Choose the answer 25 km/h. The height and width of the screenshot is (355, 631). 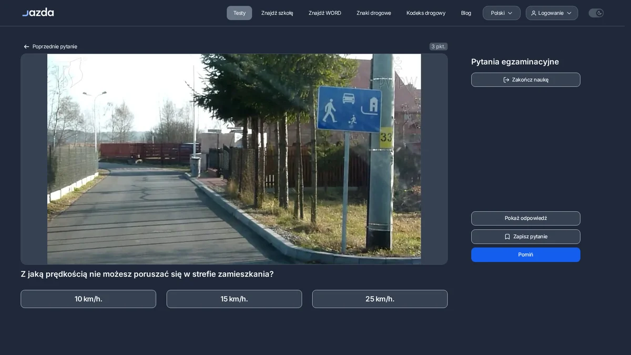[x=380, y=299]
